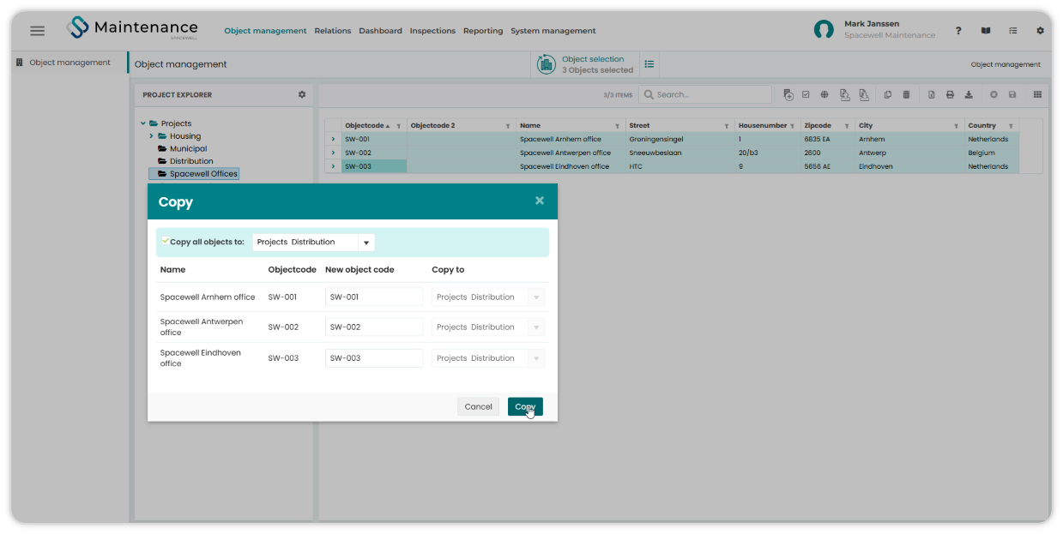Click the printer icon in toolbar

[950, 94]
